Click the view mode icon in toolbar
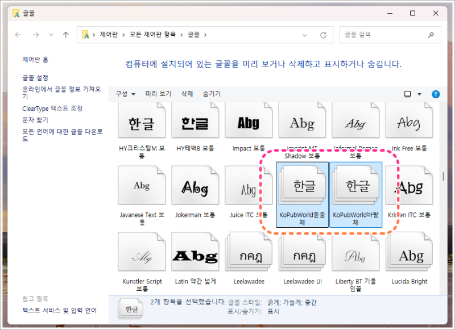This screenshot has height=330, width=455. click(x=407, y=94)
